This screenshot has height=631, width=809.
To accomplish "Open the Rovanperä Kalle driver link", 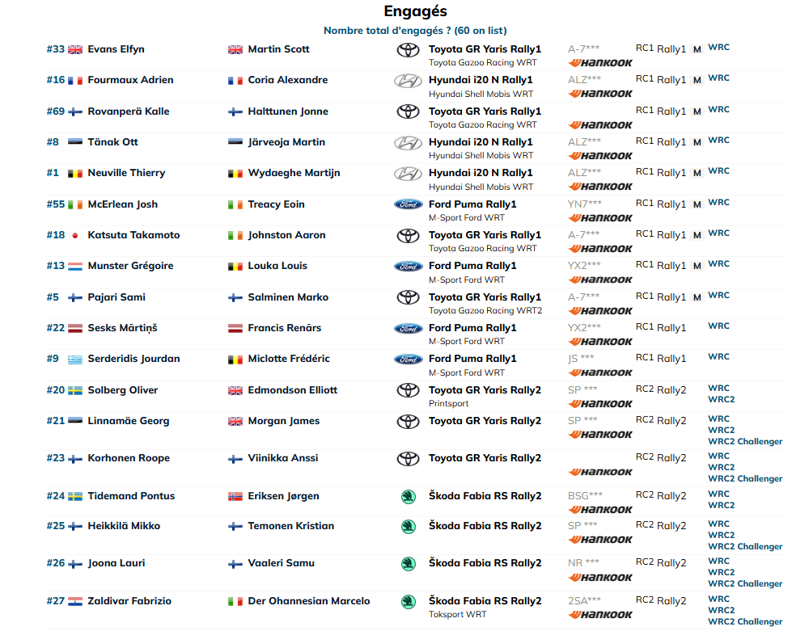I will pyautogui.click(x=129, y=111).
